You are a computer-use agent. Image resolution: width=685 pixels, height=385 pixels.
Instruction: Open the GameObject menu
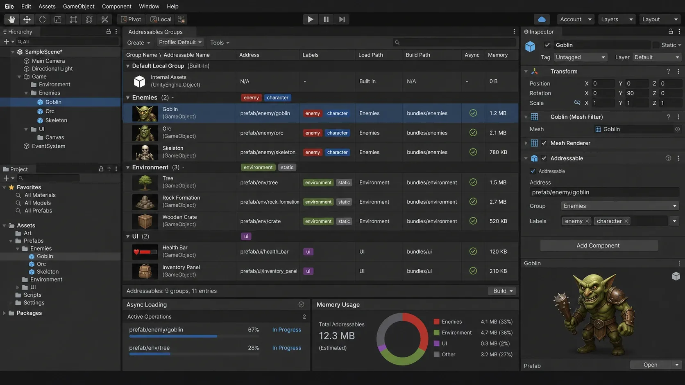(79, 6)
